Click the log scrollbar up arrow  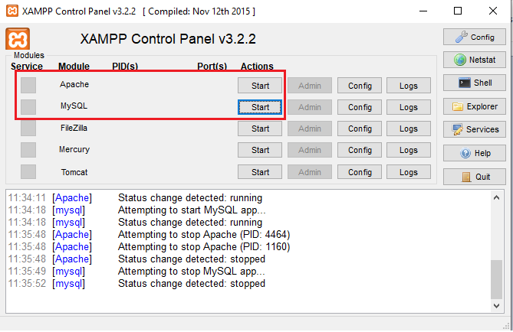[x=496, y=197]
